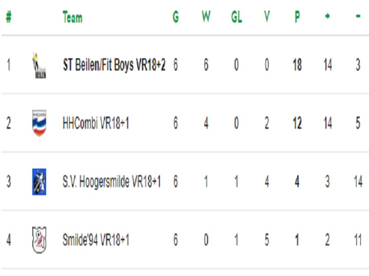Click the Team column header

[x=72, y=17]
